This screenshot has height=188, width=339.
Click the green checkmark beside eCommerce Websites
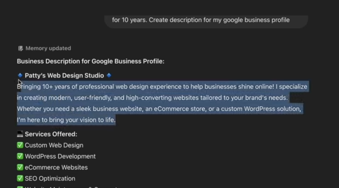[x=20, y=167]
